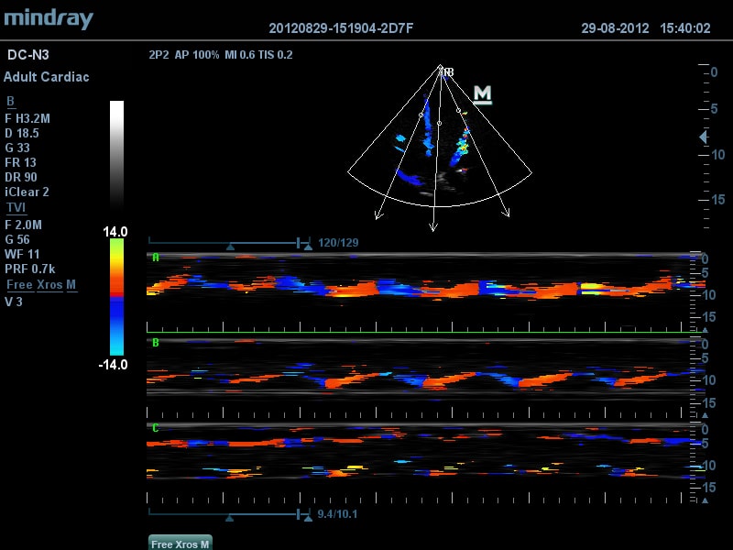Select the left sampling line handle in sector
This screenshot has width=733, height=550.
pyautogui.click(x=421, y=115)
